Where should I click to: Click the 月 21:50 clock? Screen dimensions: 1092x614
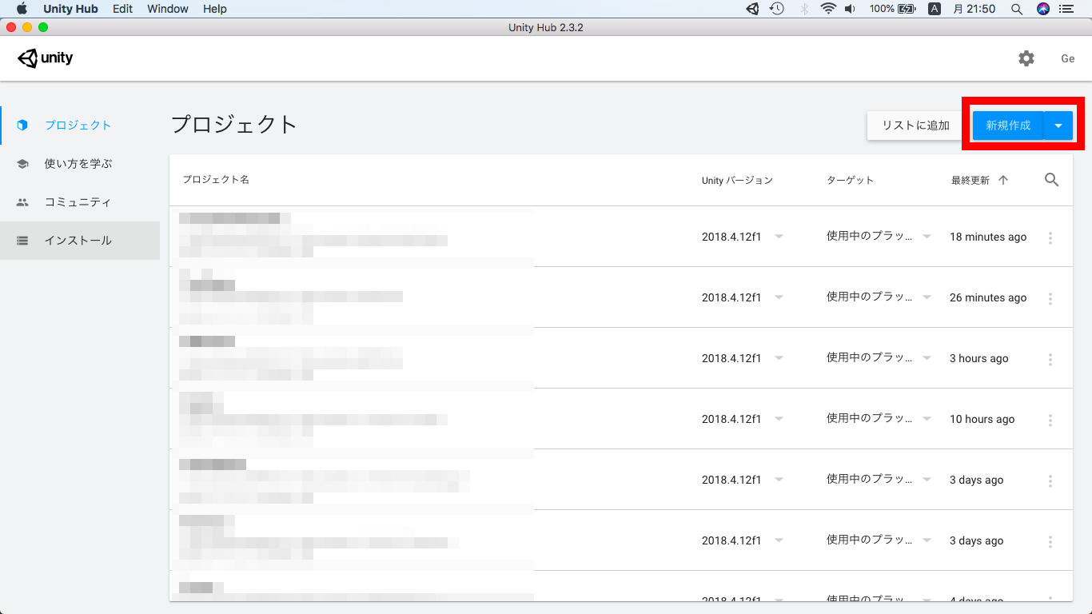974,9
